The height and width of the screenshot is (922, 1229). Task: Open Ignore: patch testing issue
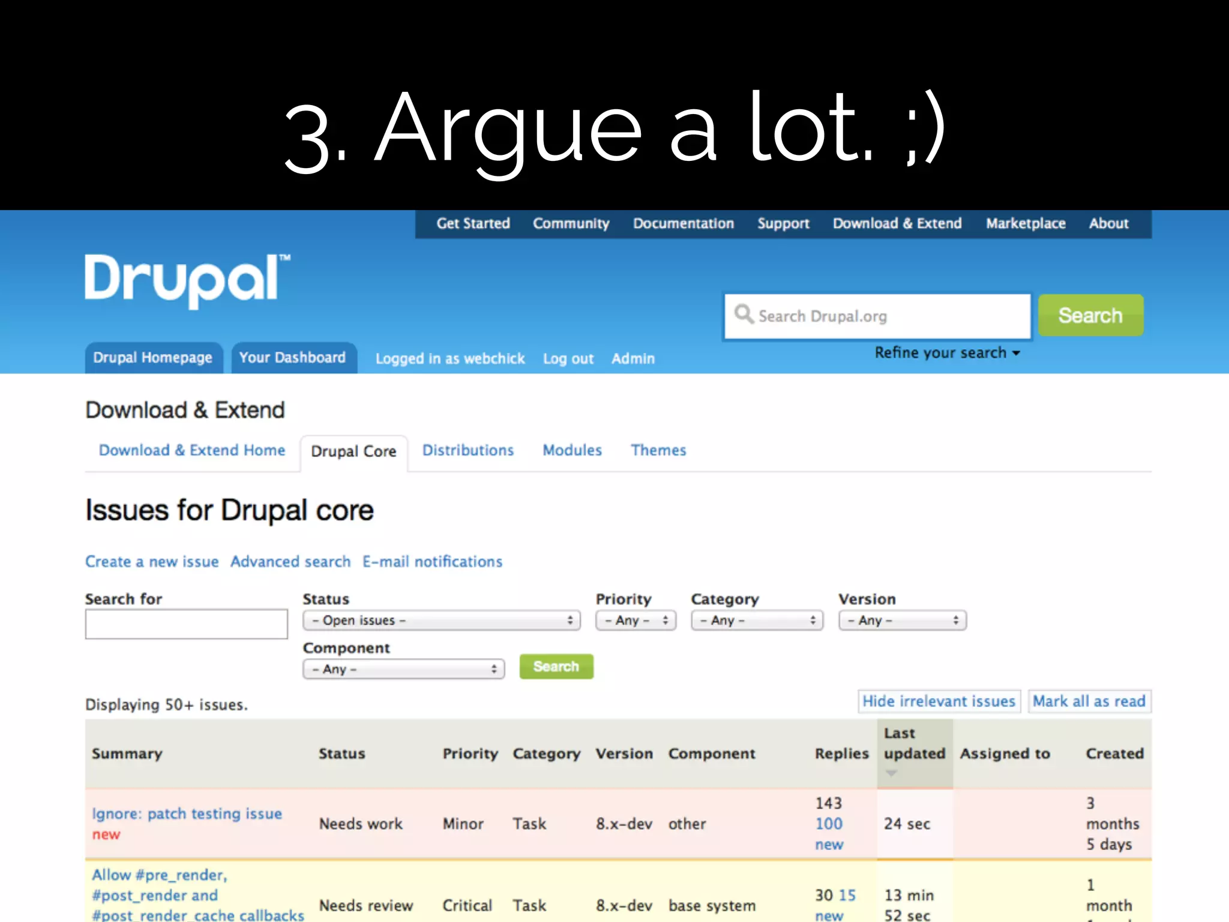(187, 814)
